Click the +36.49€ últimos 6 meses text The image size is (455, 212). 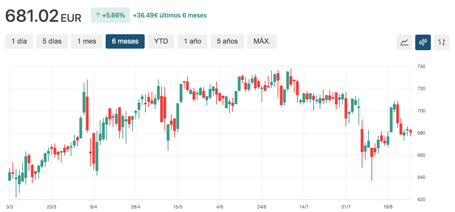(170, 16)
